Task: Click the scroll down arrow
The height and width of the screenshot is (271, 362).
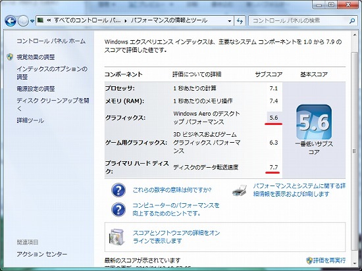Action: 354,263
